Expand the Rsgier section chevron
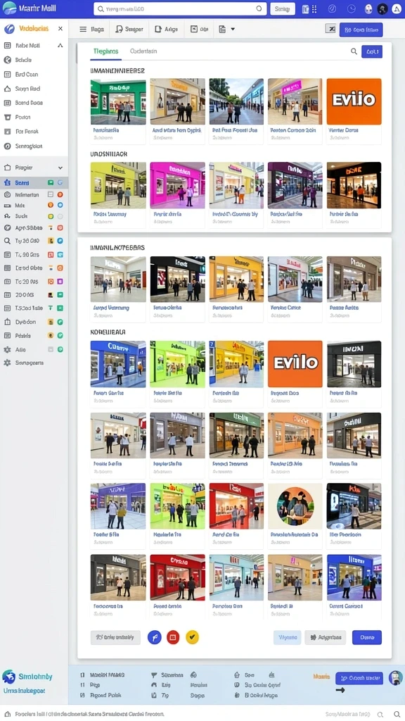 (60, 168)
